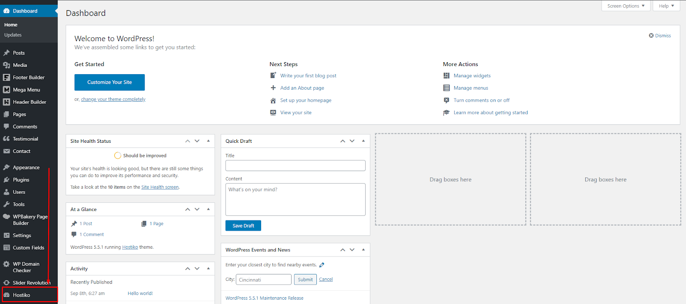Screen dimensions: 686x304
Task: Open the Screen Options dropdown
Action: coord(626,6)
